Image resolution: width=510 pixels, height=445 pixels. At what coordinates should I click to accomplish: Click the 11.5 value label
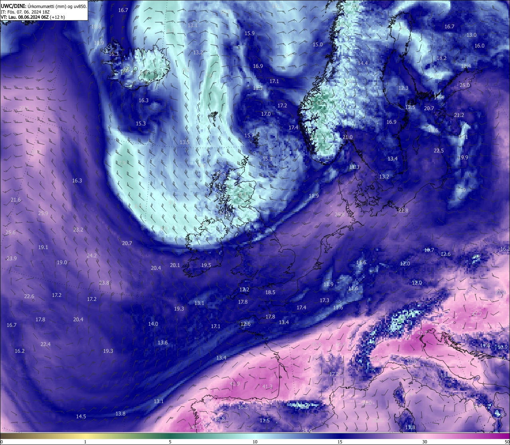[265, 421]
